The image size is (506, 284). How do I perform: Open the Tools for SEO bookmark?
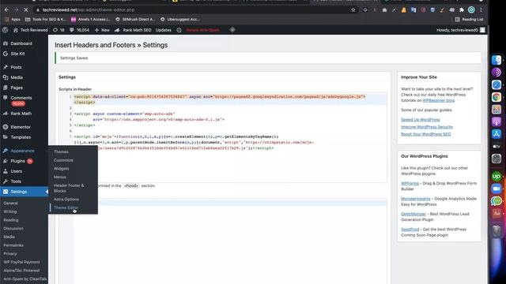46,19
